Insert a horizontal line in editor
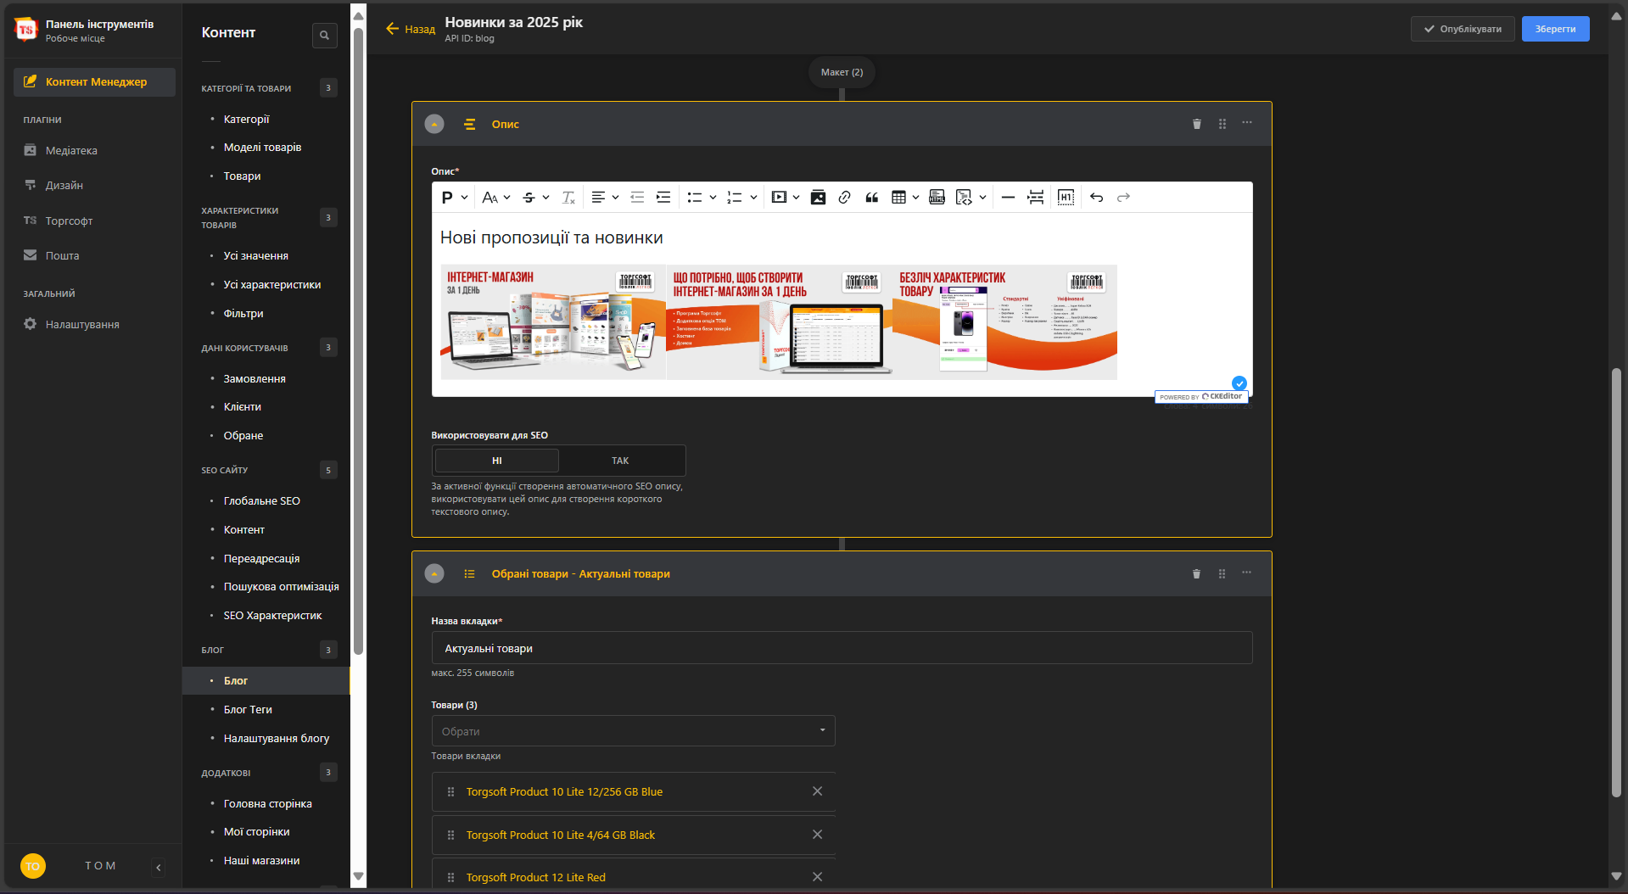 [1008, 198]
